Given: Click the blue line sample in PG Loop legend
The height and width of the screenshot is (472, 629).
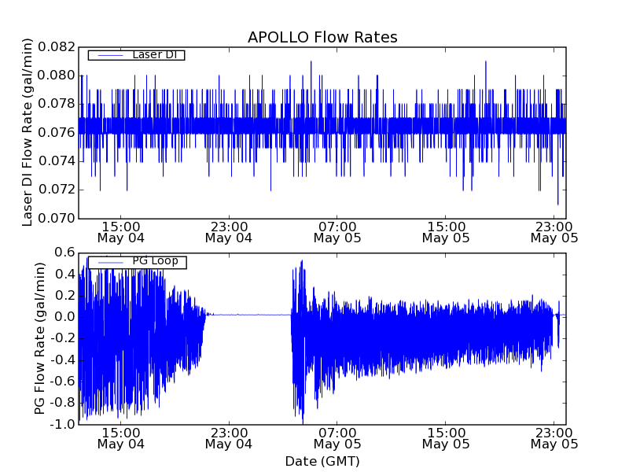Looking at the screenshot, I should click(109, 262).
